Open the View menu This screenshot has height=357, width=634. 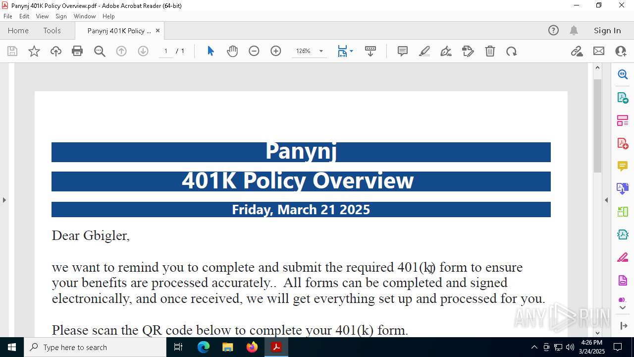point(42,16)
